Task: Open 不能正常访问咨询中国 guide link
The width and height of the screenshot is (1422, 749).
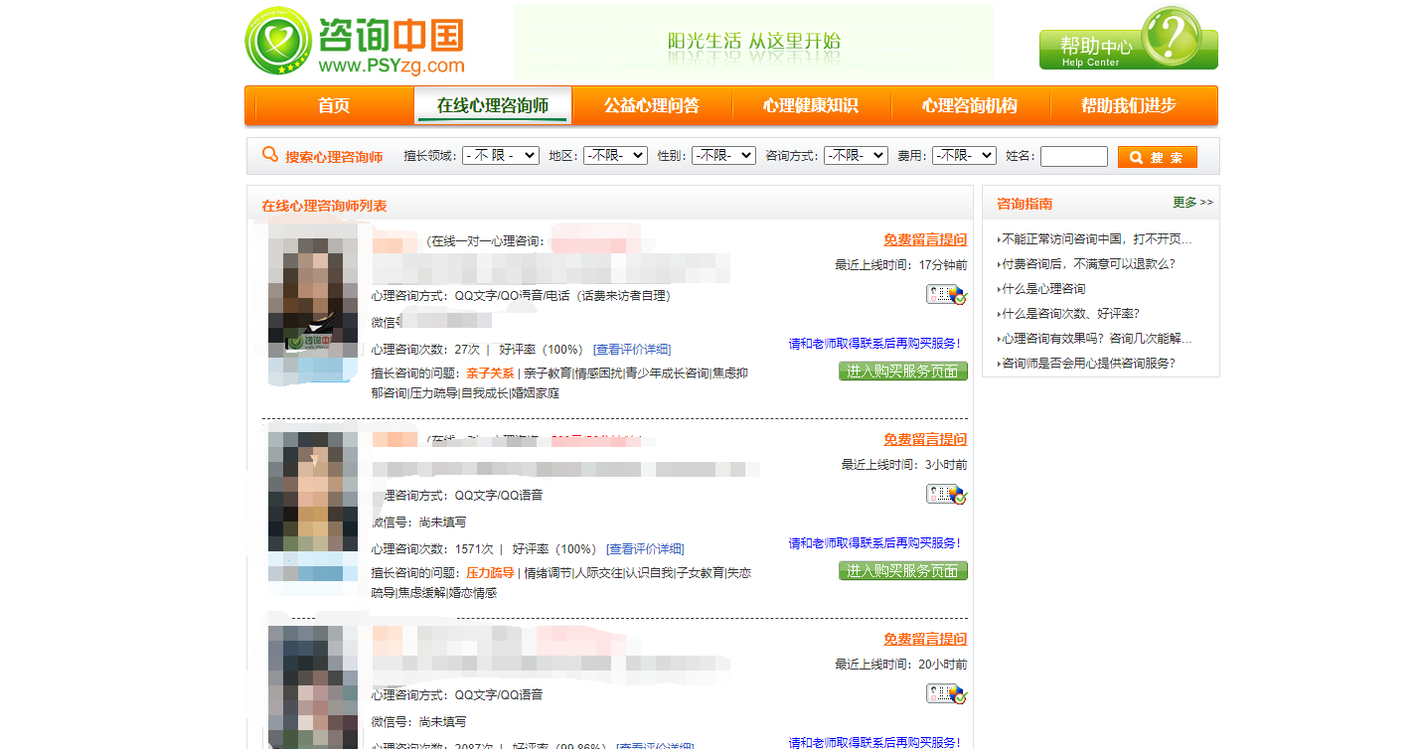Action: tap(1096, 239)
